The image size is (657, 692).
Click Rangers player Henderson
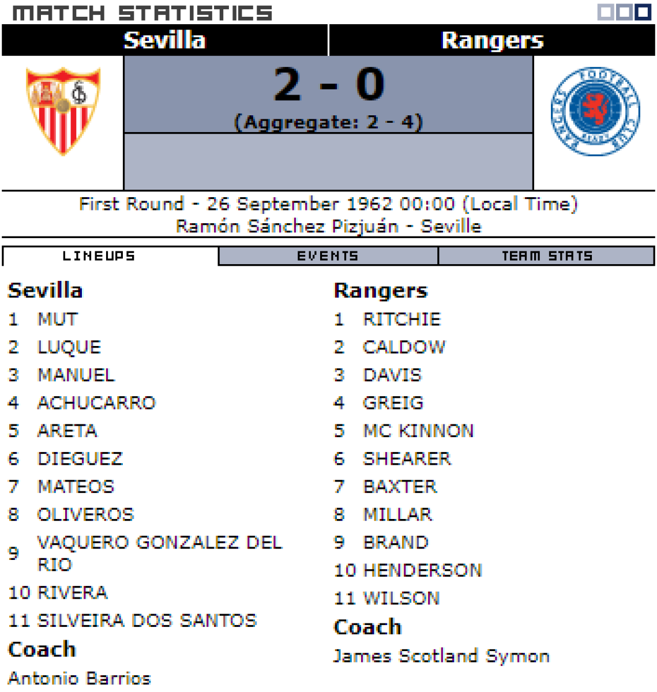(x=422, y=570)
